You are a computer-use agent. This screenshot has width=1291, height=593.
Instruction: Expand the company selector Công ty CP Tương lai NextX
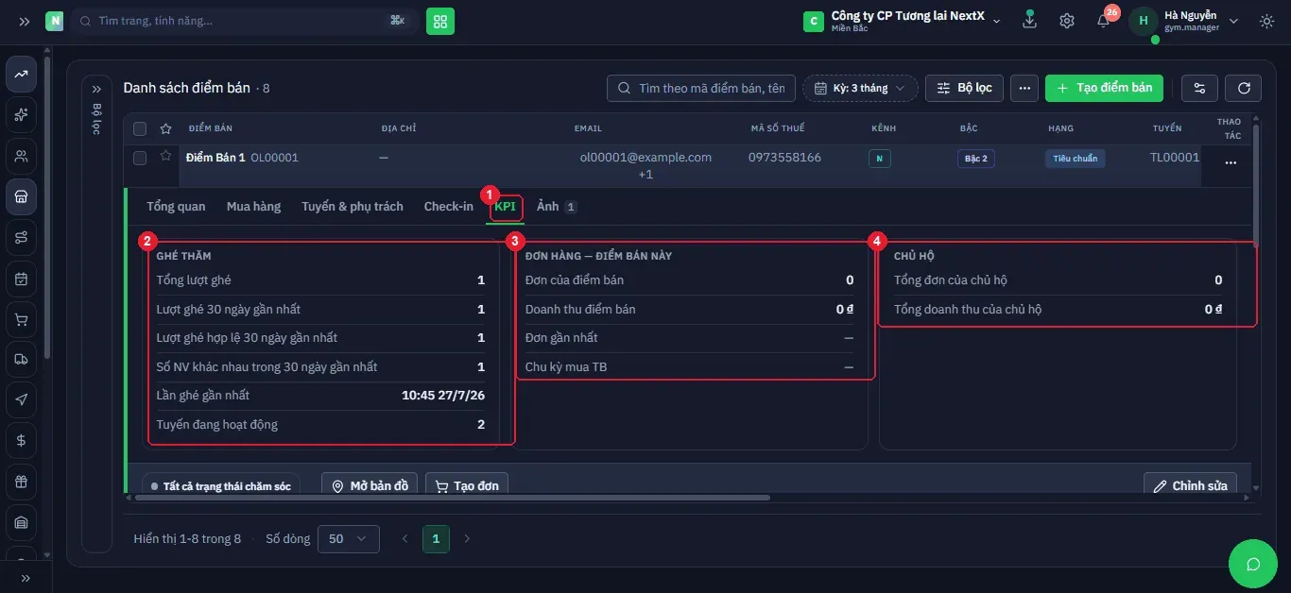tap(902, 21)
